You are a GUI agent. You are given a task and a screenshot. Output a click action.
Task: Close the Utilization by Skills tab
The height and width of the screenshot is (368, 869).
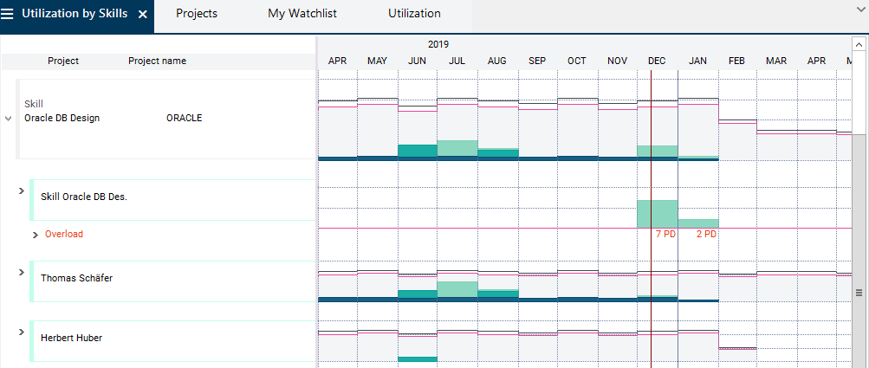coord(142,15)
